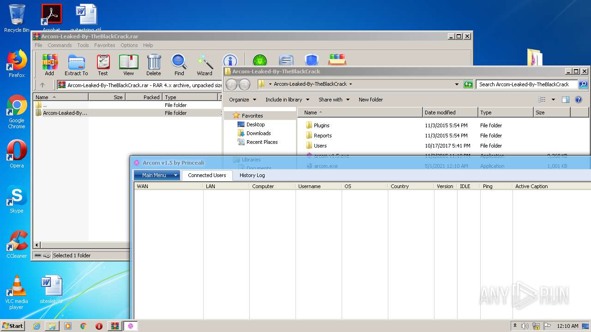Select Desktop under Favorites in Explorer

coord(255,125)
